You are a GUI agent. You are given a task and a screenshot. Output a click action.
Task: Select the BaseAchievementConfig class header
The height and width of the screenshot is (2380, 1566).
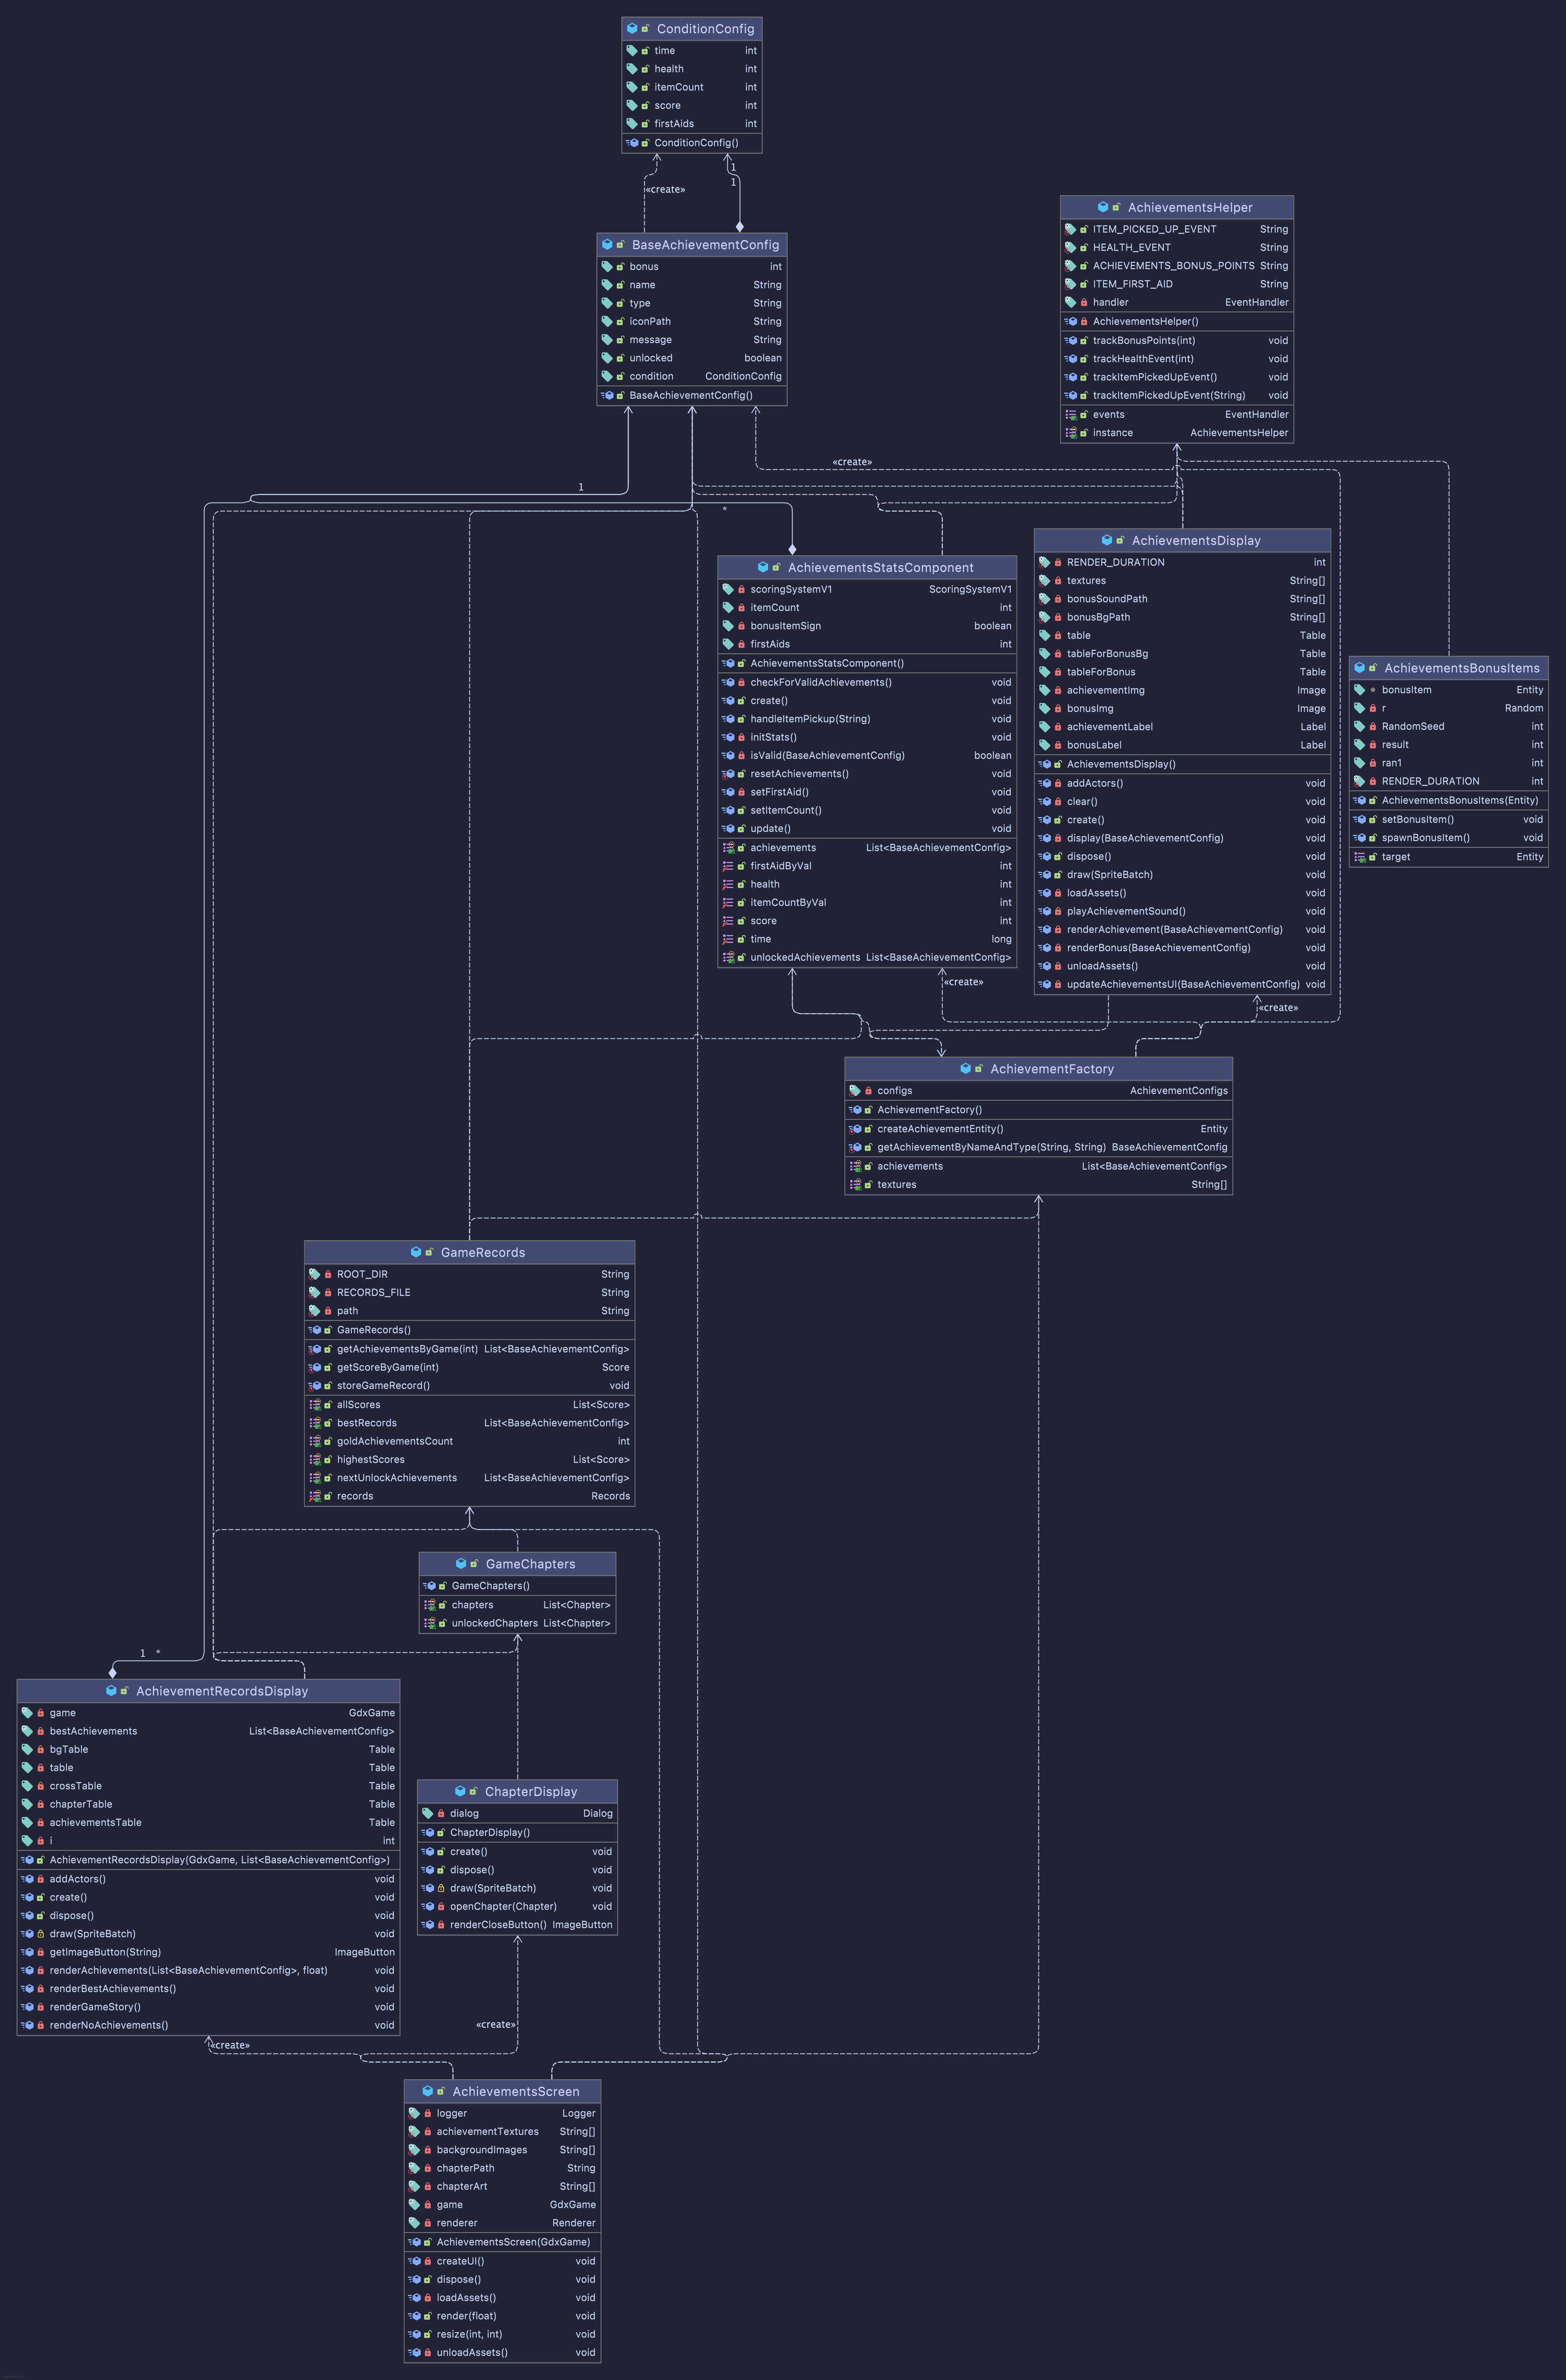pos(704,245)
